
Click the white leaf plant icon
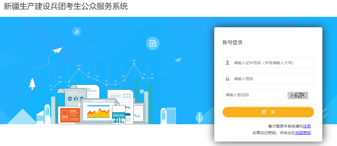point(199,117)
